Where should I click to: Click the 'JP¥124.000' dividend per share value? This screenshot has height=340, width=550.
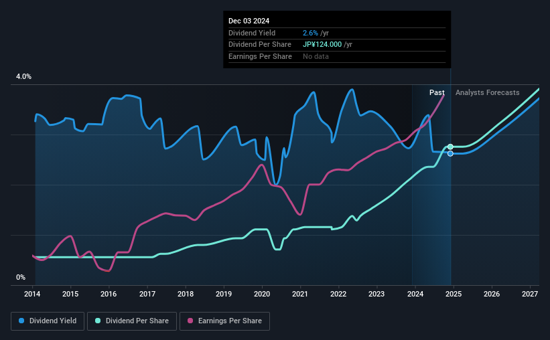coord(322,45)
